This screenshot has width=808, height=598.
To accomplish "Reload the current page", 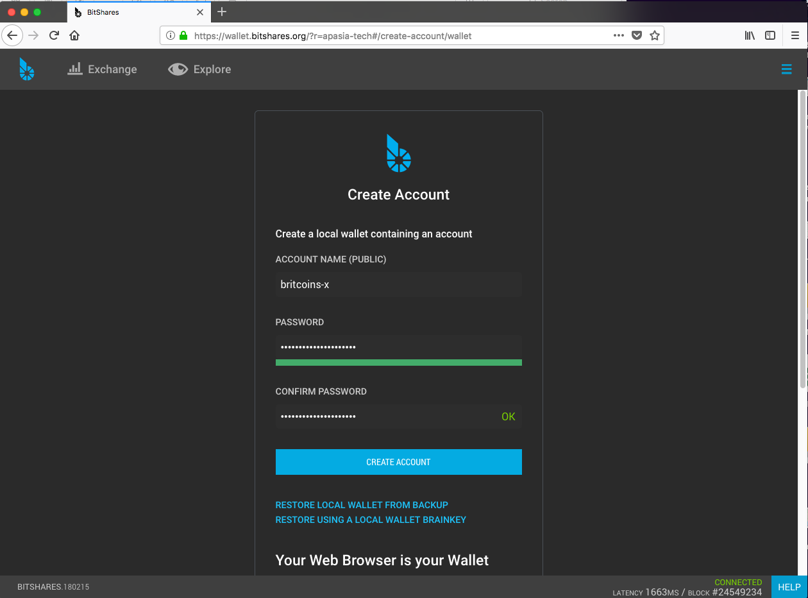I will click(x=55, y=35).
